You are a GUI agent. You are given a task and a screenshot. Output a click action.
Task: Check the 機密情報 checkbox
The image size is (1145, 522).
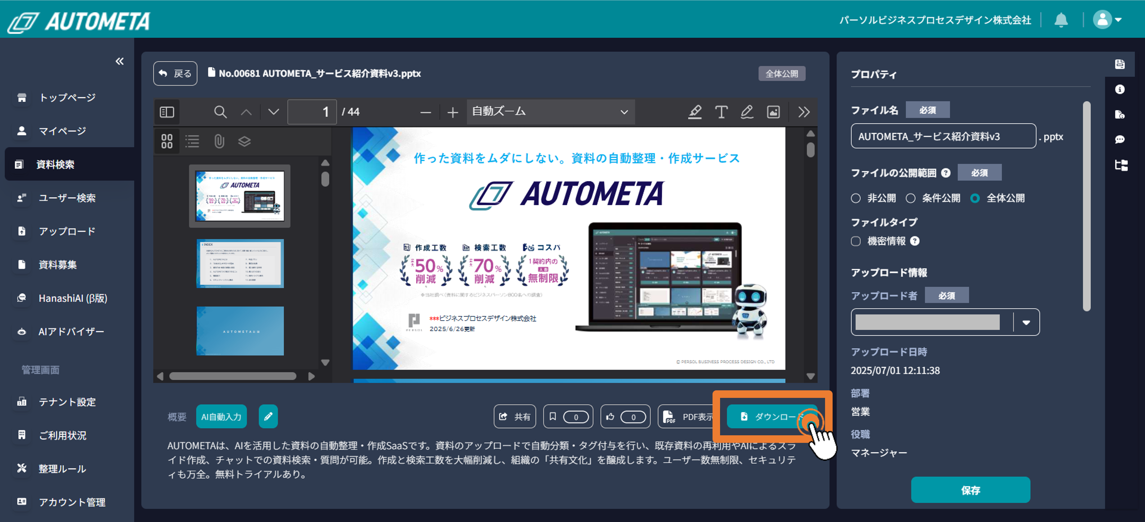coord(856,241)
